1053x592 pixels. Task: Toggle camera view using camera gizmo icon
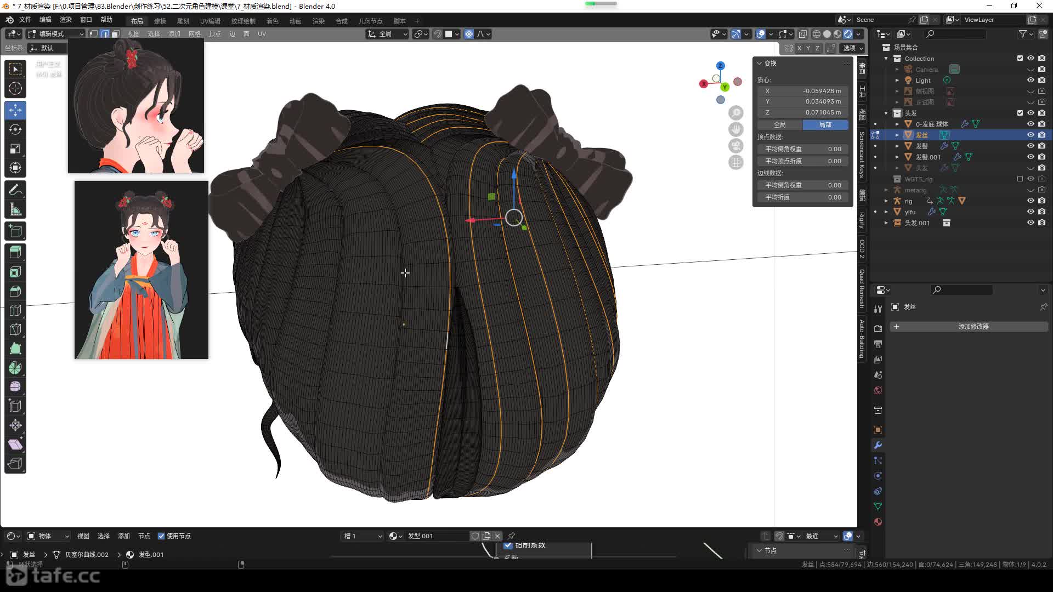[x=736, y=146]
